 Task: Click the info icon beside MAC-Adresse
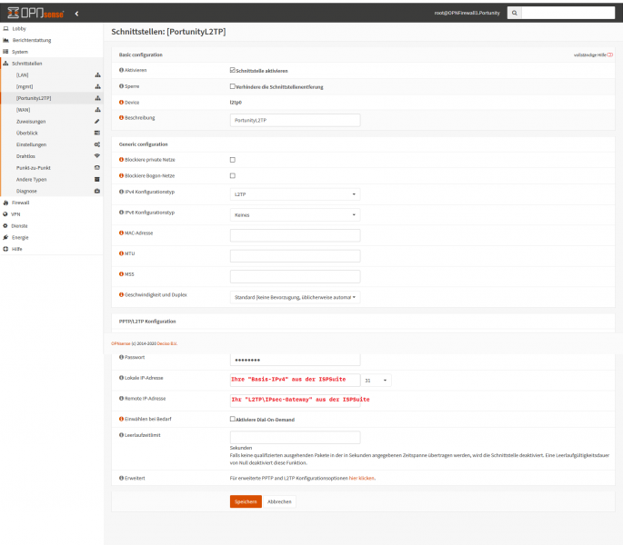pyautogui.click(x=122, y=234)
